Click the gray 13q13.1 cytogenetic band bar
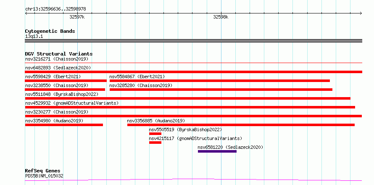The width and height of the screenshot is (374, 185). pos(193,41)
